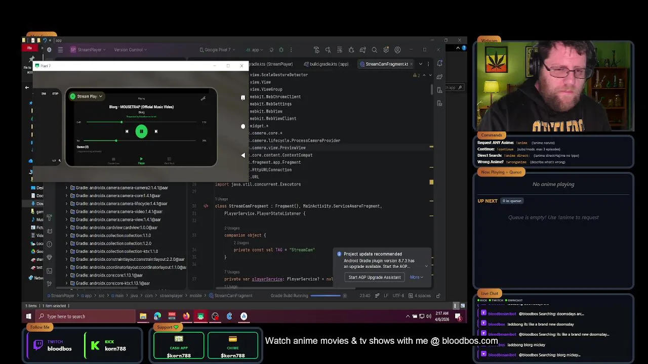Cancel the Gradle Build Running progress
Image resolution: width=648 pixels, height=364 pixels.
click(x=346, y=296)
